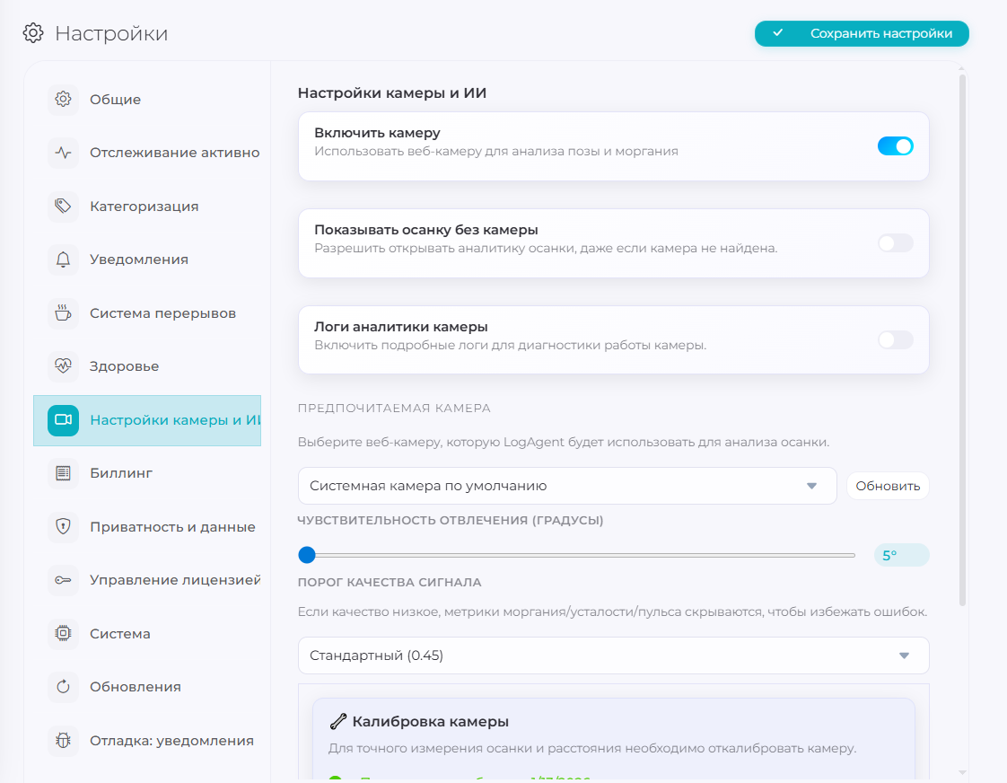Open the Обновления section
The width and height of the screenshot is (1007, 783).
147,687
